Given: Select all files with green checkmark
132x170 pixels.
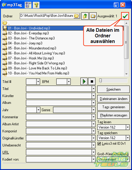Looking at the screenshot, I should [125, 16].
